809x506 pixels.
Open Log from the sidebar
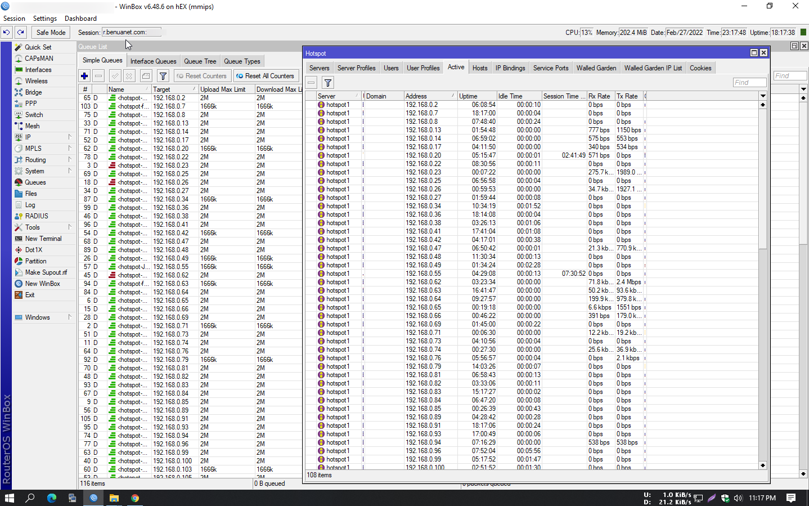pos(30,205)
